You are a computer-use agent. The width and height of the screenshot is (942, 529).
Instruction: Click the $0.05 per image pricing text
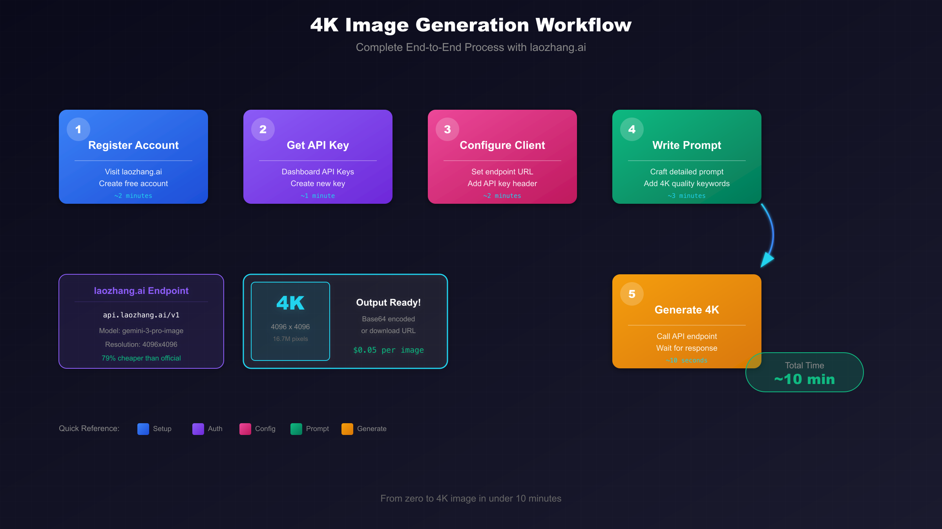(388, 350)
